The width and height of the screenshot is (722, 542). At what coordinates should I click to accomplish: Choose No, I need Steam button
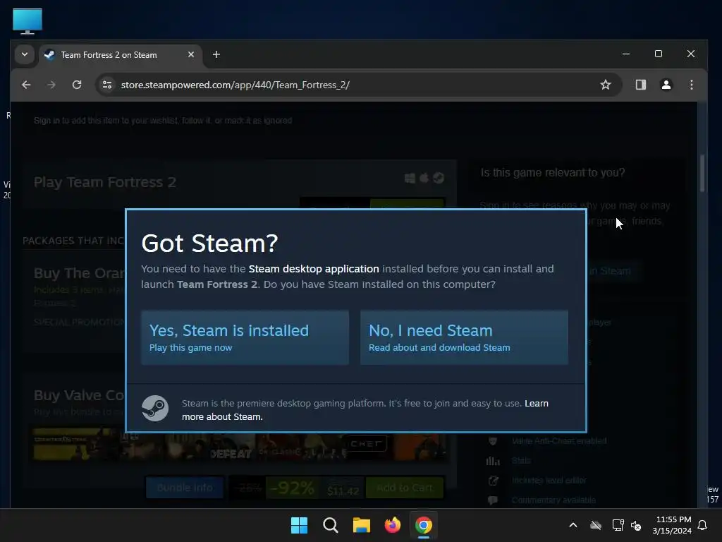tap(464, 338)
